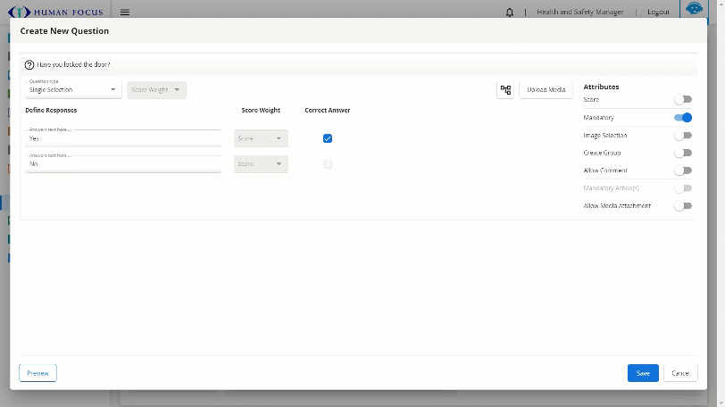Turn on the Allow Comment toggle
The width and height of the screenshot is (725, 407).
tap(683, 170)
